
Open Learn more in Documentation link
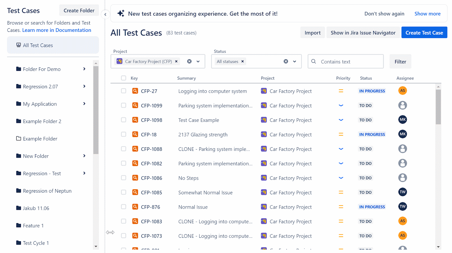point(57,30)
